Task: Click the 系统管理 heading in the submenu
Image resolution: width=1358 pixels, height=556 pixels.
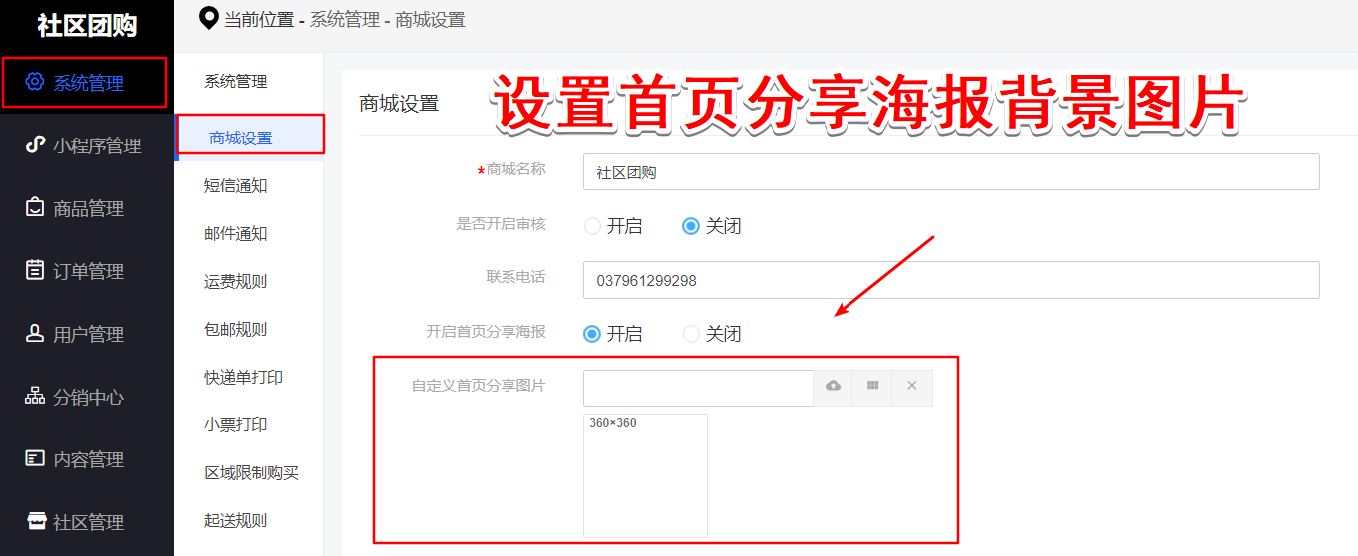Action: coord(236,82)
